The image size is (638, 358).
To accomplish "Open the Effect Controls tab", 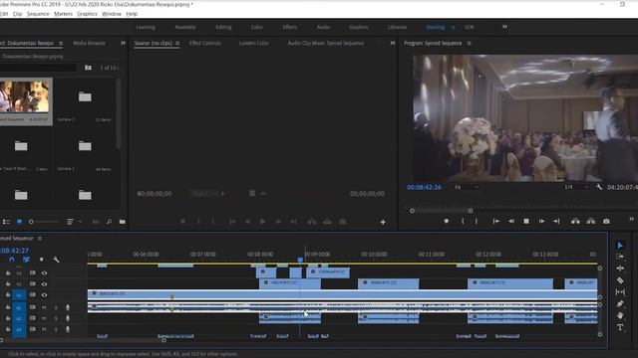I will [204, 43].
